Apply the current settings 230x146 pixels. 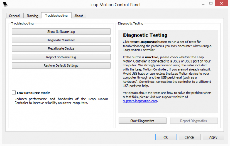tap(213, 137)
